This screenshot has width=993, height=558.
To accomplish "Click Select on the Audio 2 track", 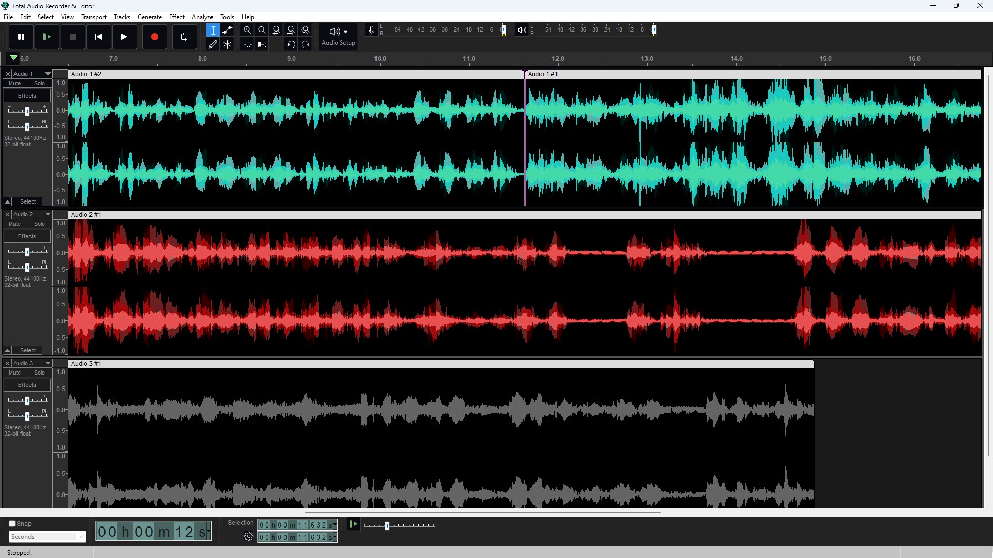I will click(x=28, y=350).
